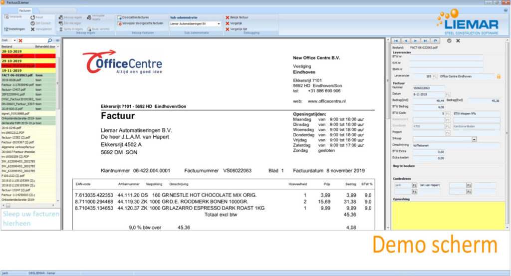This screenshot has height=276, width=511.
Task: Click the refresh arrow in detail toolbar
Action: (435, 41)
